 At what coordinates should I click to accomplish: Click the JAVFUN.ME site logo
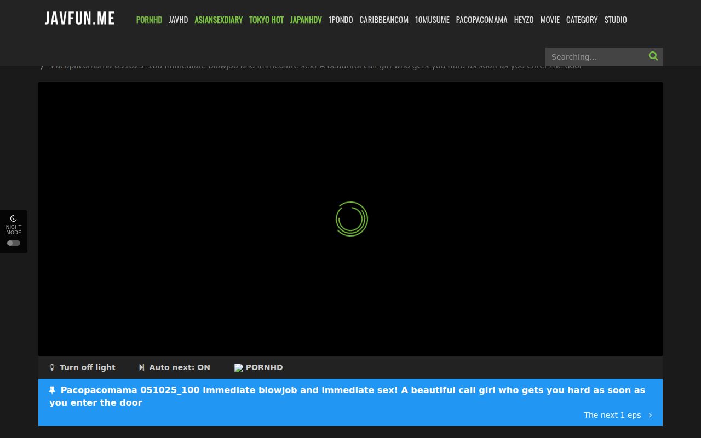click(x=79, y=18)
